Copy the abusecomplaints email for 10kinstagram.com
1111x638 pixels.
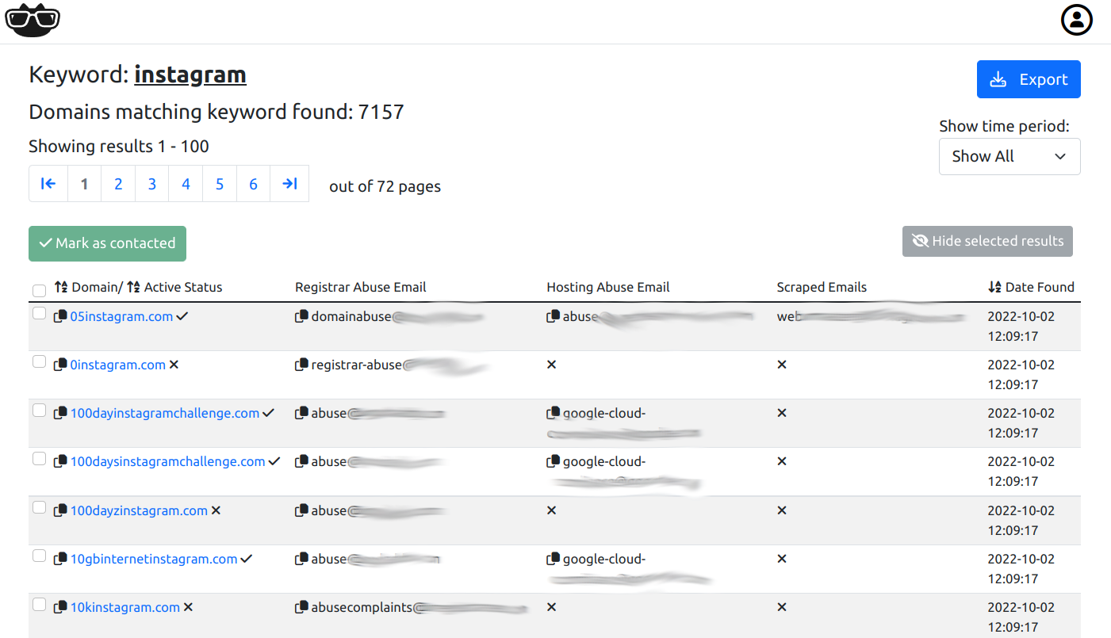pos(301,608)
